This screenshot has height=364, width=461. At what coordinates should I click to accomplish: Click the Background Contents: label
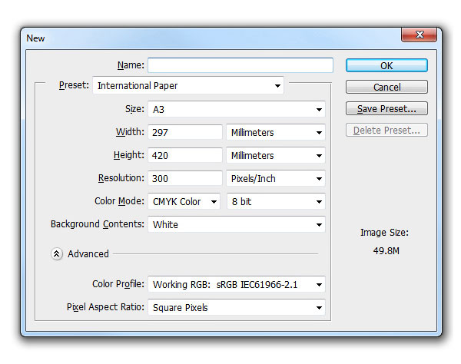pyautogui.click(x=98, y=224)
